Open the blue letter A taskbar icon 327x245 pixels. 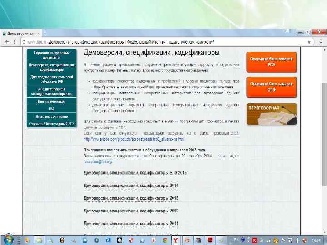click(108, 240)
